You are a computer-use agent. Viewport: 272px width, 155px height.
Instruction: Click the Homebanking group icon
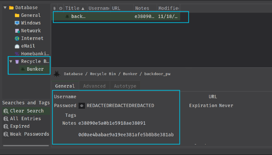pos(17,54)
